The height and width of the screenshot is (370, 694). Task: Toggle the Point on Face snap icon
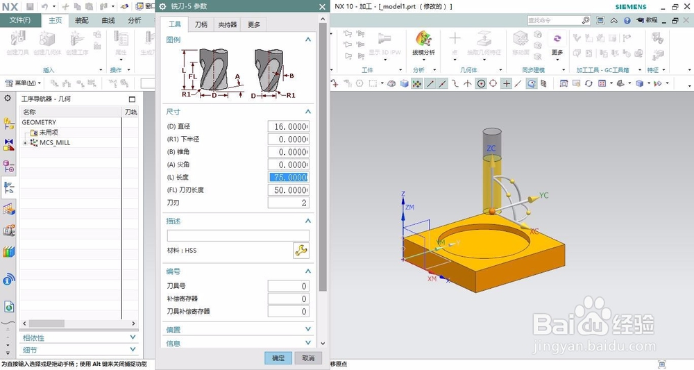click(x=531, y=83)
